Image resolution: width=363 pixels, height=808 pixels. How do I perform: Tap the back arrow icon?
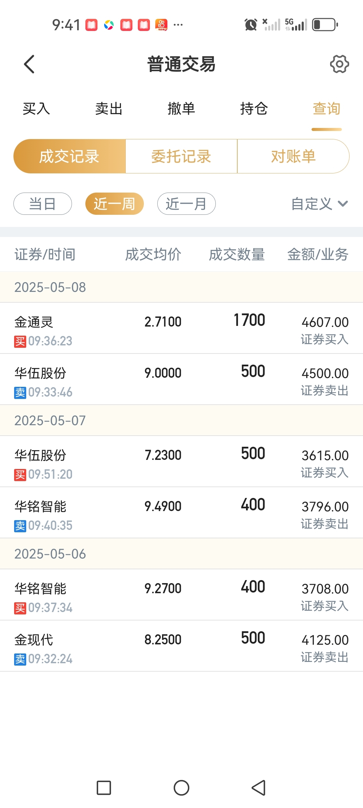[x=29, y=64]
